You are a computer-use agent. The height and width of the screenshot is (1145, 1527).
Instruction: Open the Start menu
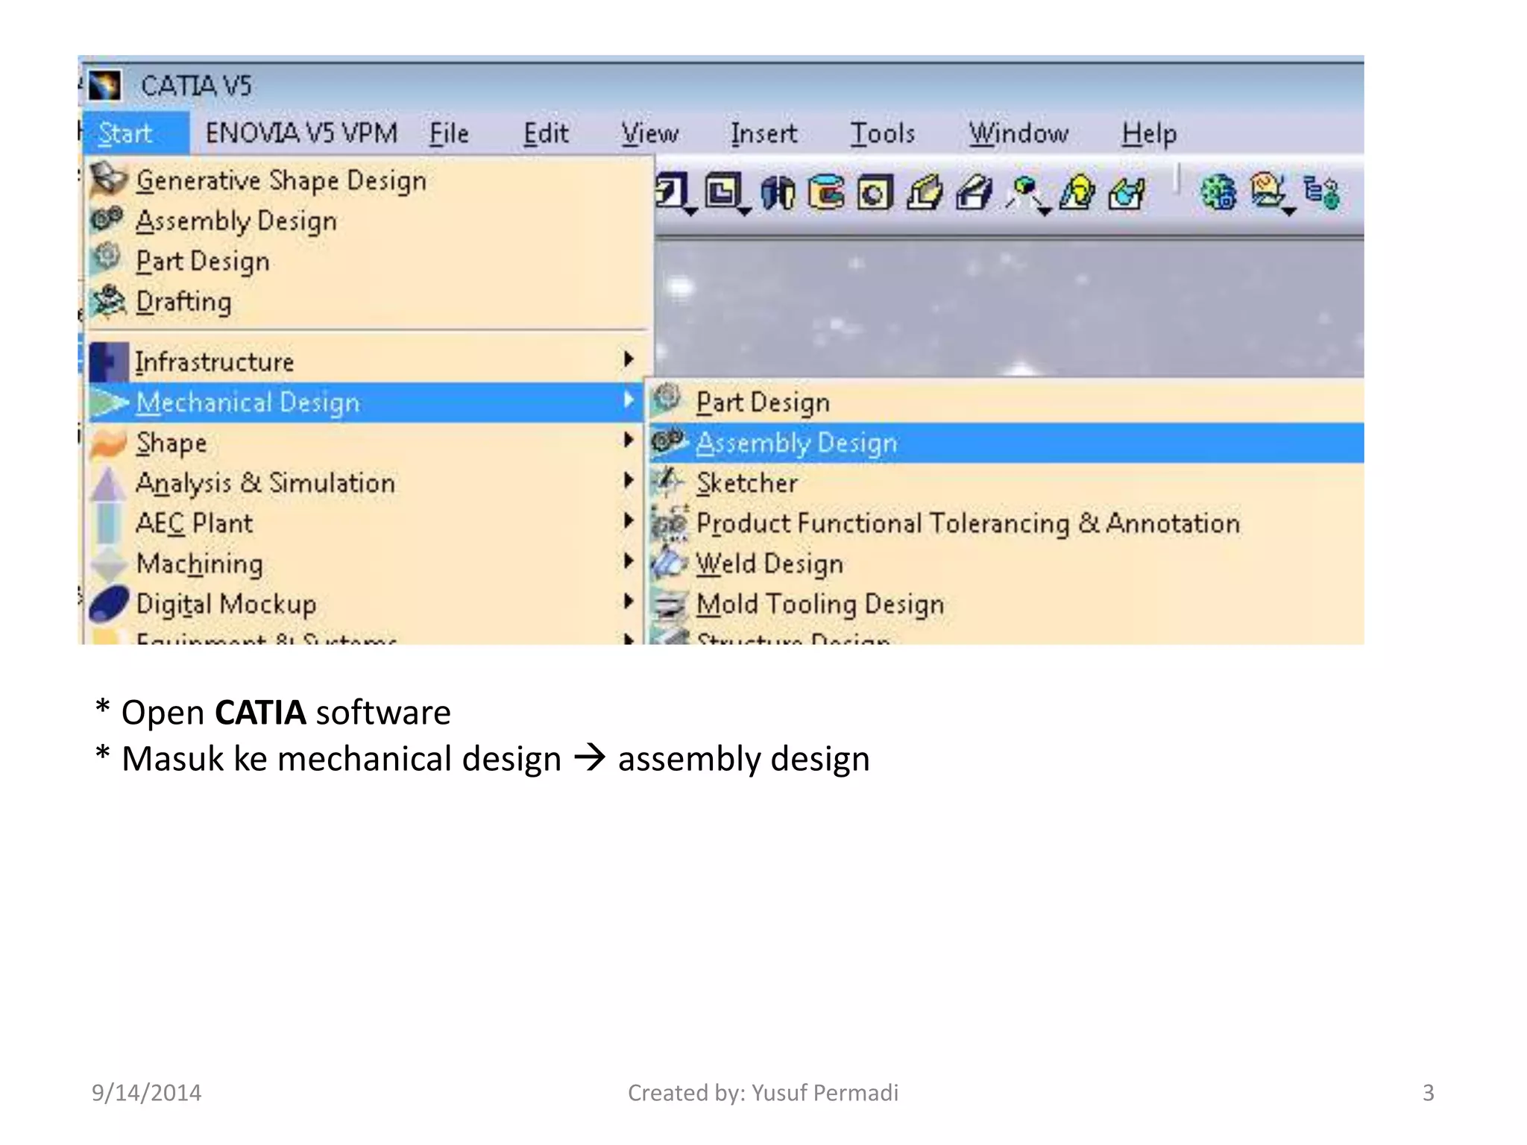[135, 133]
